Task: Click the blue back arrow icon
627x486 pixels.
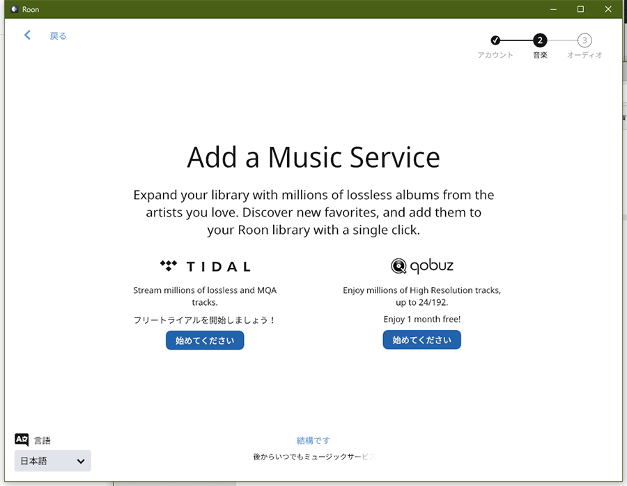Action: [27, 36]
